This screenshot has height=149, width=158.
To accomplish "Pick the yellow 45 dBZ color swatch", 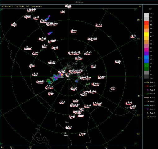I will (146, 34).
